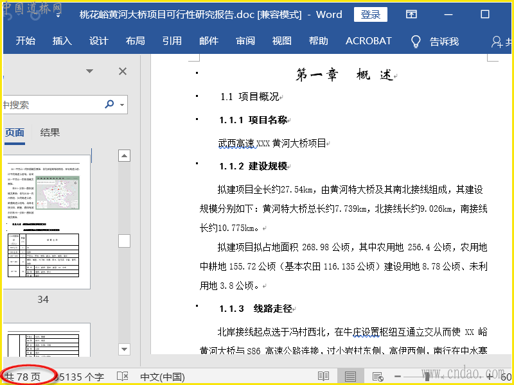Screen dimensions: 514x385
Task: Click the page number 34 label
Action: pos(43,299)
